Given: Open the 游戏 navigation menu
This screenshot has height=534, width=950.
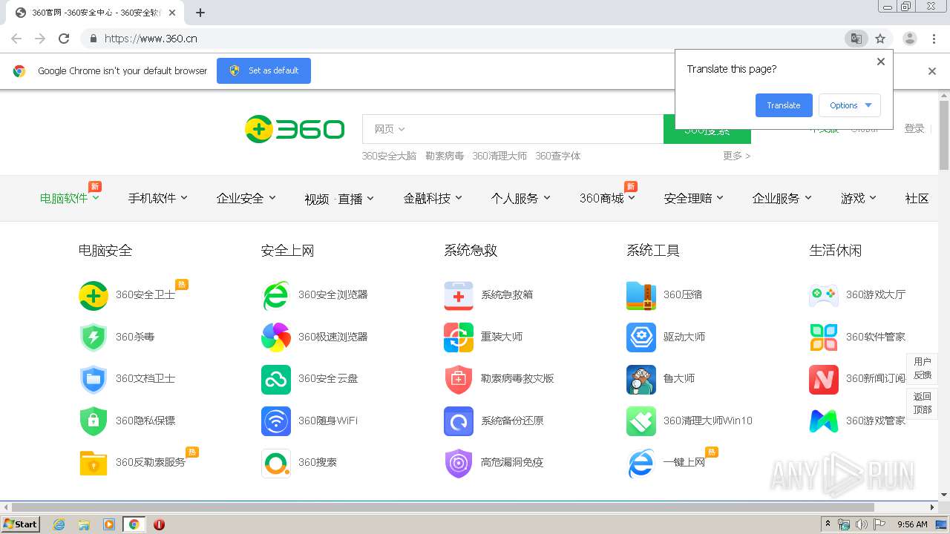Looking at the screenshot, I should [859, 198].
